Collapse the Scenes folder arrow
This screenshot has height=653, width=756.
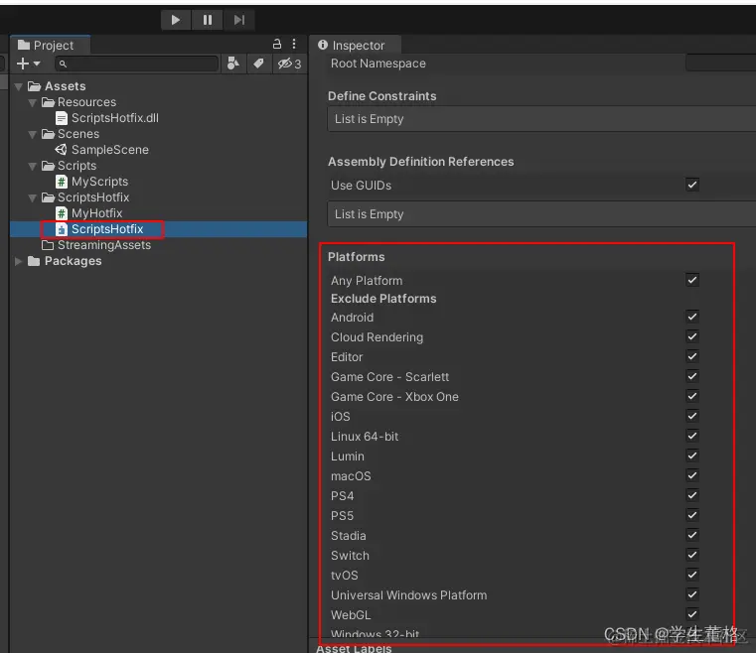pyautogui.click(x=33, y=134)
